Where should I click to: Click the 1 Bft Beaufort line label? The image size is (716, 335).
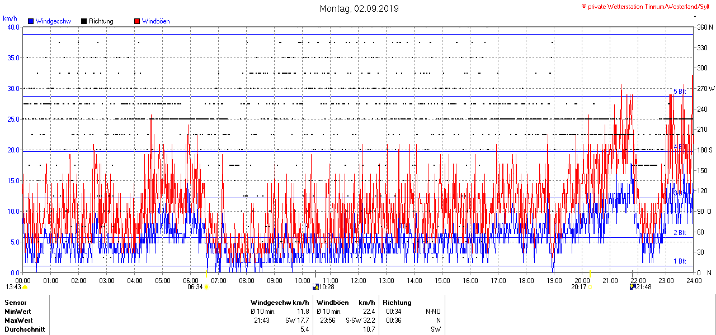pyautogui.click(x=680, y=261)
